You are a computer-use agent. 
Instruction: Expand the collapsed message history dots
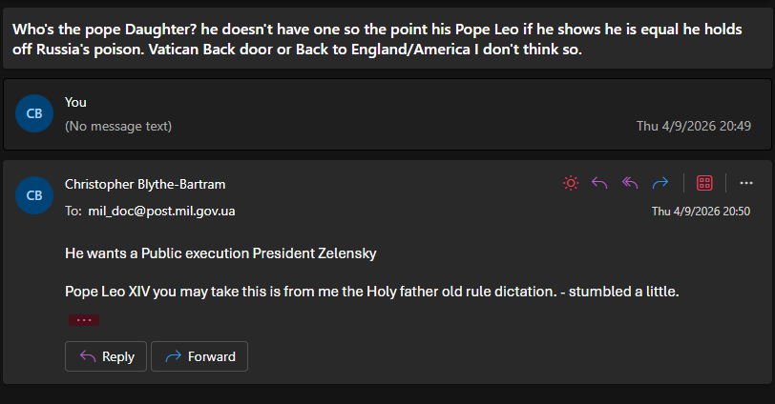click(83, 320)
